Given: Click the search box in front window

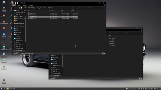Looking at the screenshot, I should 91,8.
